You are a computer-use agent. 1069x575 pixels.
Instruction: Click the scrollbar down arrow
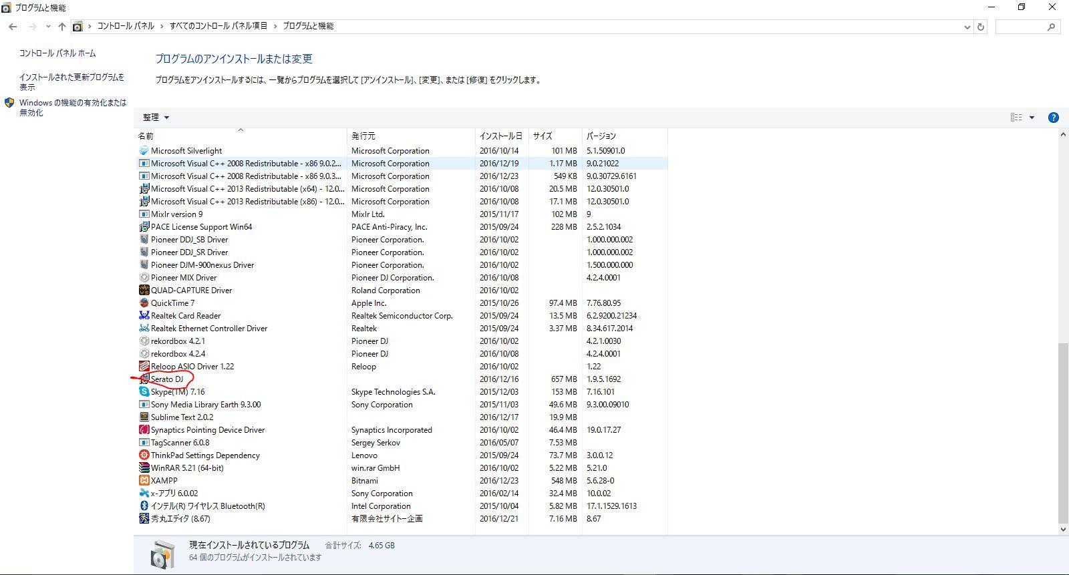point(1063,530)
